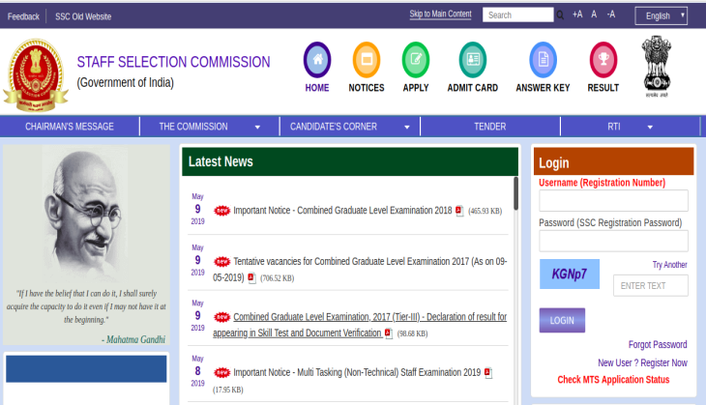Open PDF icon for Multi Tasking Staff notice
The height and width of the screenshot is (405, 706).
tap(488, 372)
